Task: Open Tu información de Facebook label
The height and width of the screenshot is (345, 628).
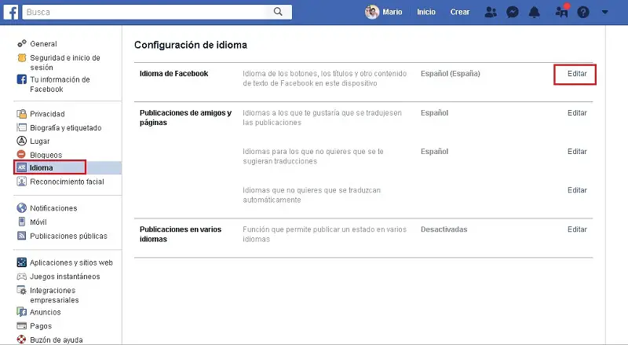Action: (x=60, y=84)
